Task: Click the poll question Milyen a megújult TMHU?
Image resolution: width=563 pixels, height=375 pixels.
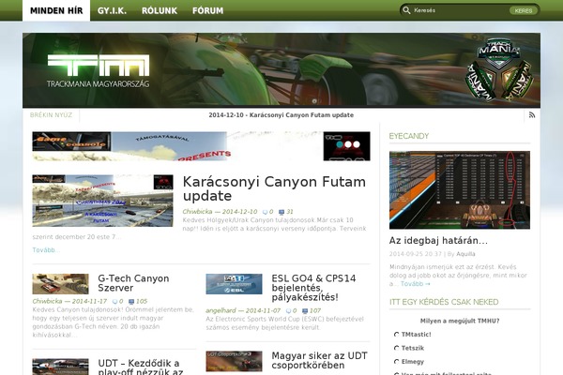Action: 460,321
